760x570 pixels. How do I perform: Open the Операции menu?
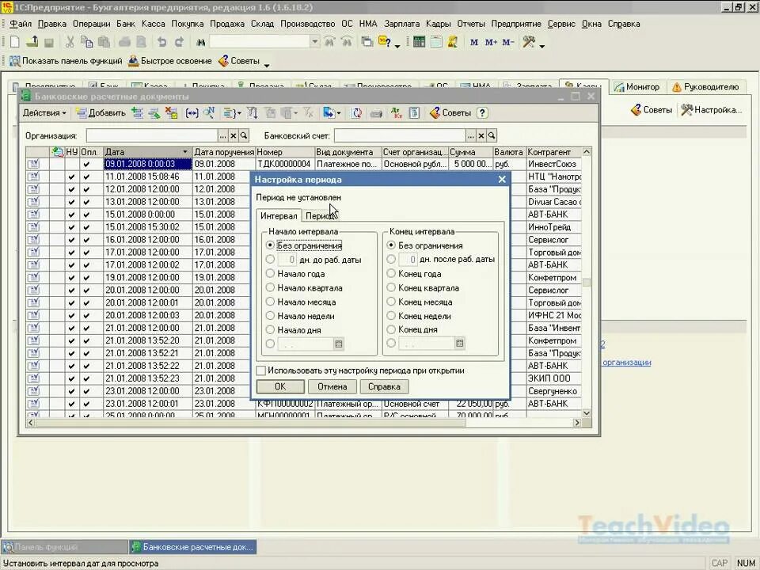(x=92, y=24)
